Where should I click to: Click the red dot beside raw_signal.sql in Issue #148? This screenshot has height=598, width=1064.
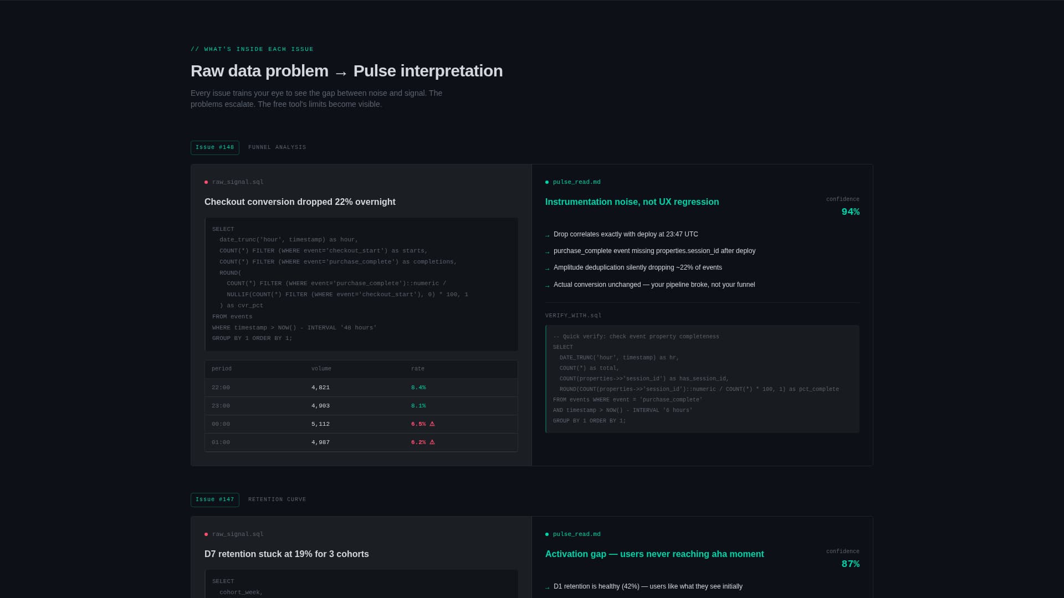point(206,182)
